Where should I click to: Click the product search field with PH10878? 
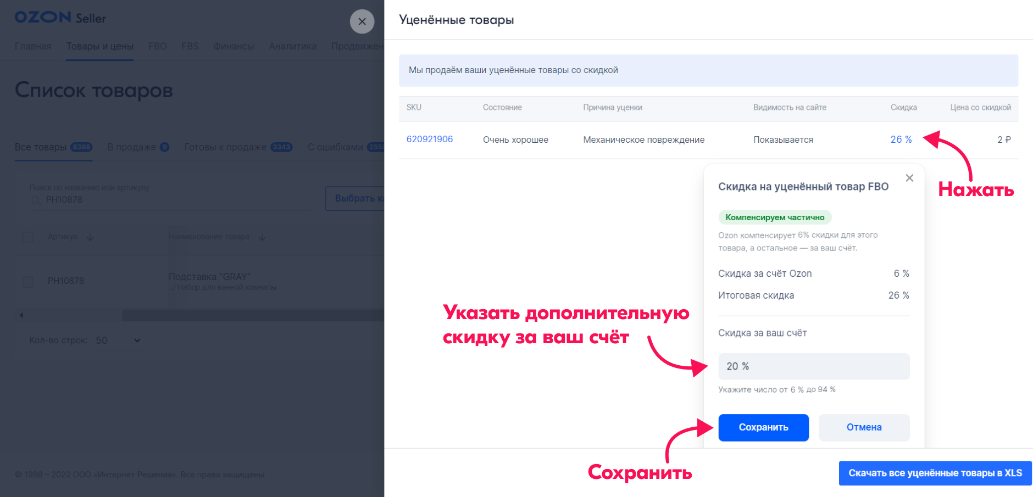tap(170, 199)
